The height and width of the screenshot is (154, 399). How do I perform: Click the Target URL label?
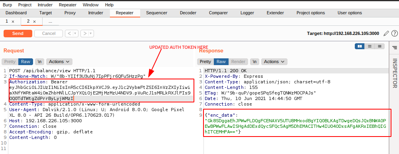343,33
